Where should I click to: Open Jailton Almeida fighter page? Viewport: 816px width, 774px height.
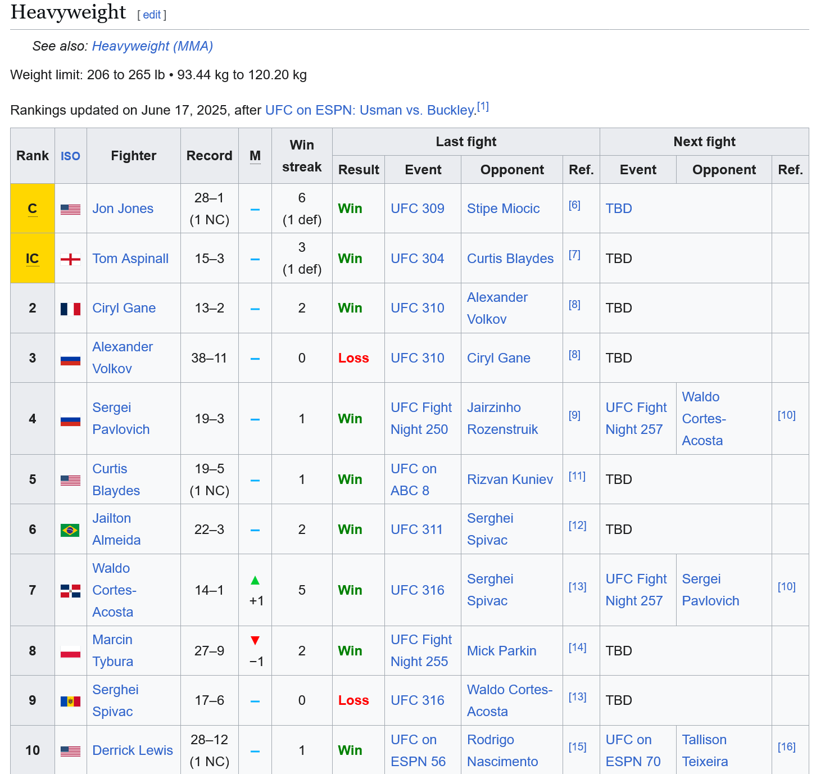tap(116, 529)
